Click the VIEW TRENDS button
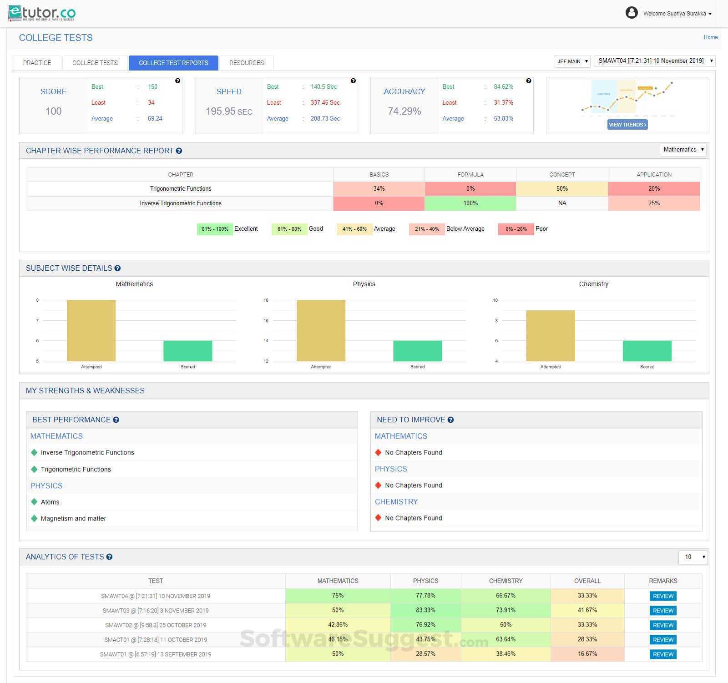728x683 pixels. [627, 124]
